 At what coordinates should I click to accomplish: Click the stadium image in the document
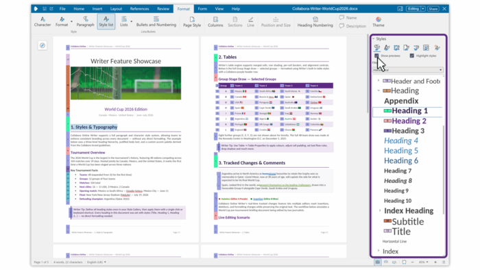125,83
